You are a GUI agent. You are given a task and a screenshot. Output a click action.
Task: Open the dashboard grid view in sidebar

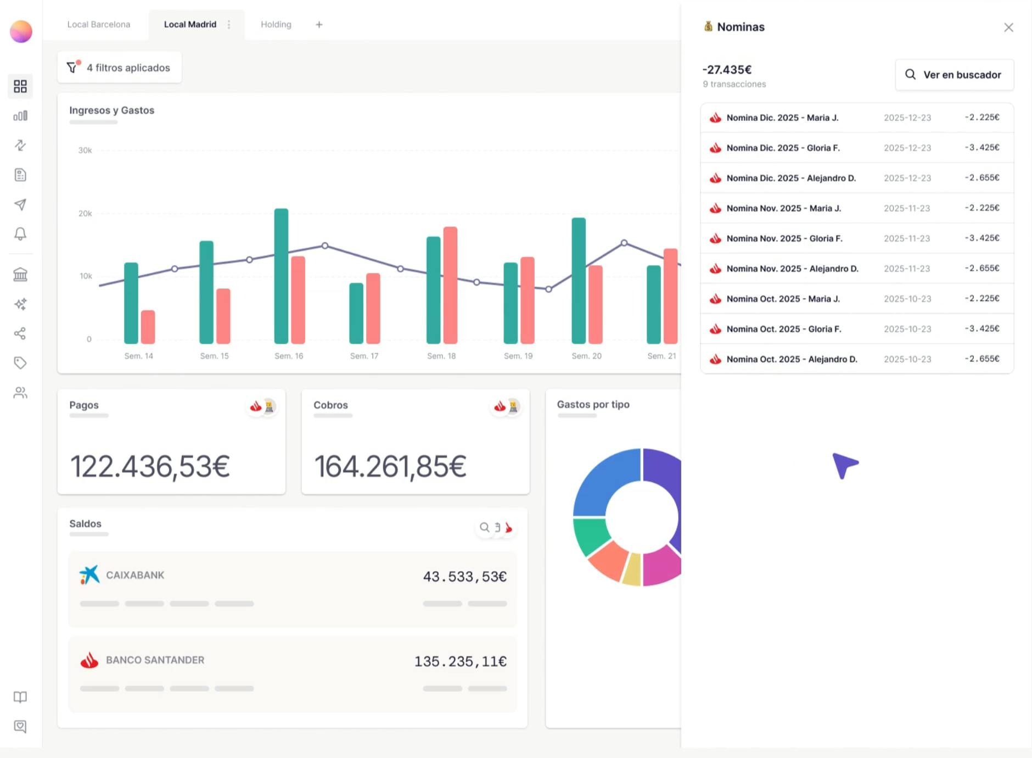coord(20,86)
